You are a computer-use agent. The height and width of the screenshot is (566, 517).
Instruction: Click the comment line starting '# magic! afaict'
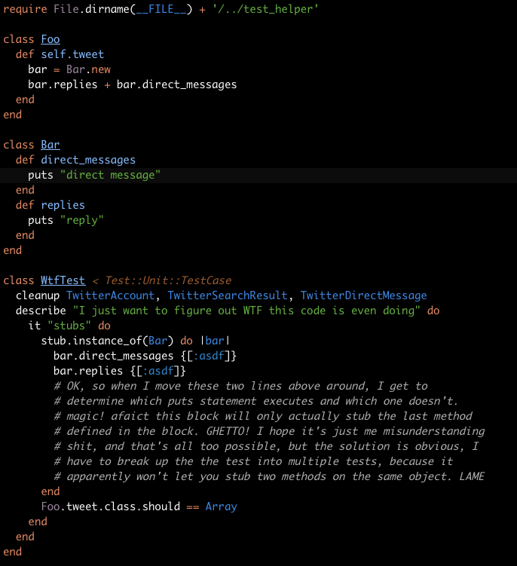(x=263, y=416)
